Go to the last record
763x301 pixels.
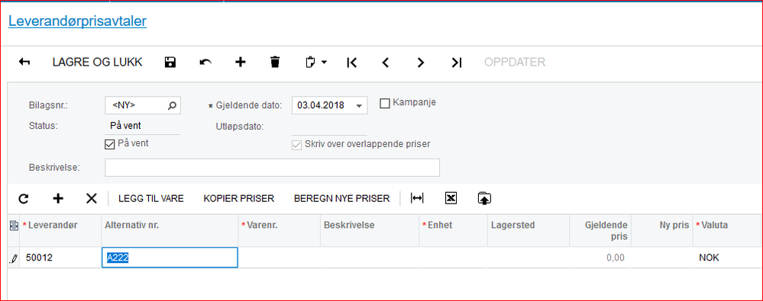[x=456, y=62]
